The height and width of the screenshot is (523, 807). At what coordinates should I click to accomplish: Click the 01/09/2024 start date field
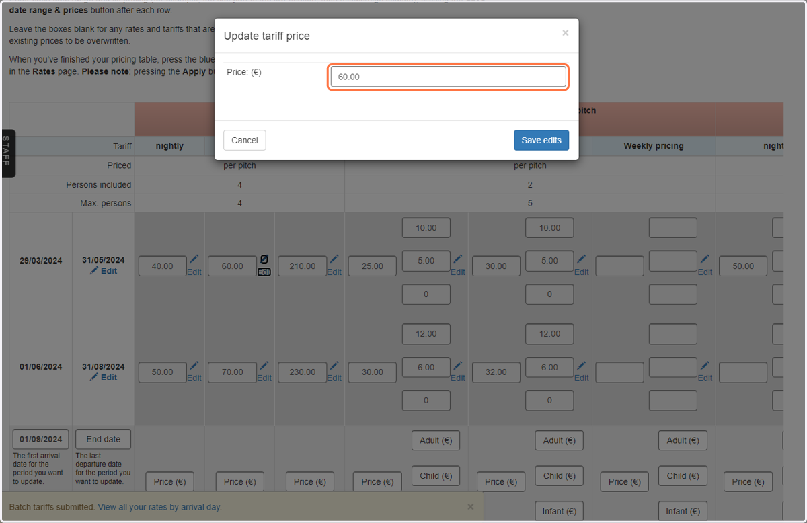41,439
